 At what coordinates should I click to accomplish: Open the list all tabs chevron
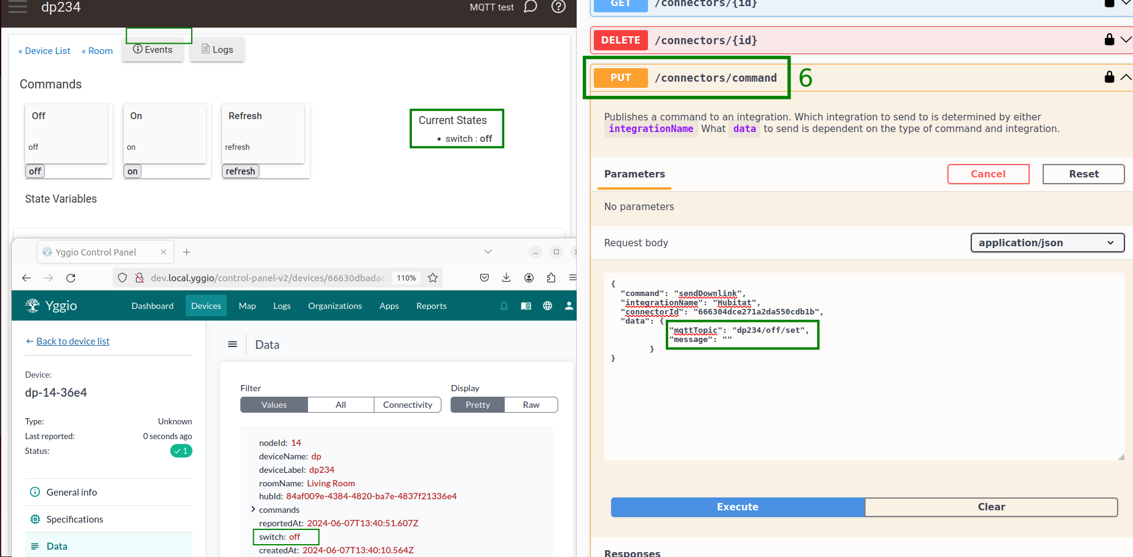488,252
